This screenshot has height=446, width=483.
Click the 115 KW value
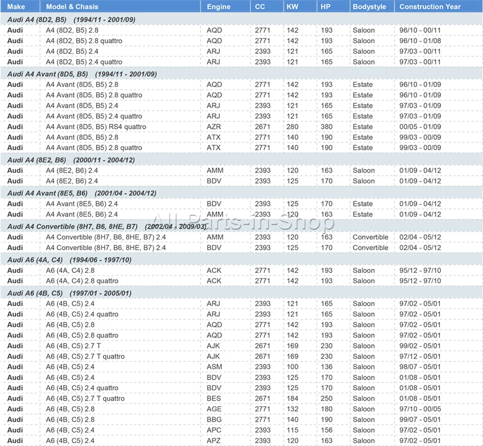point(292,430)
